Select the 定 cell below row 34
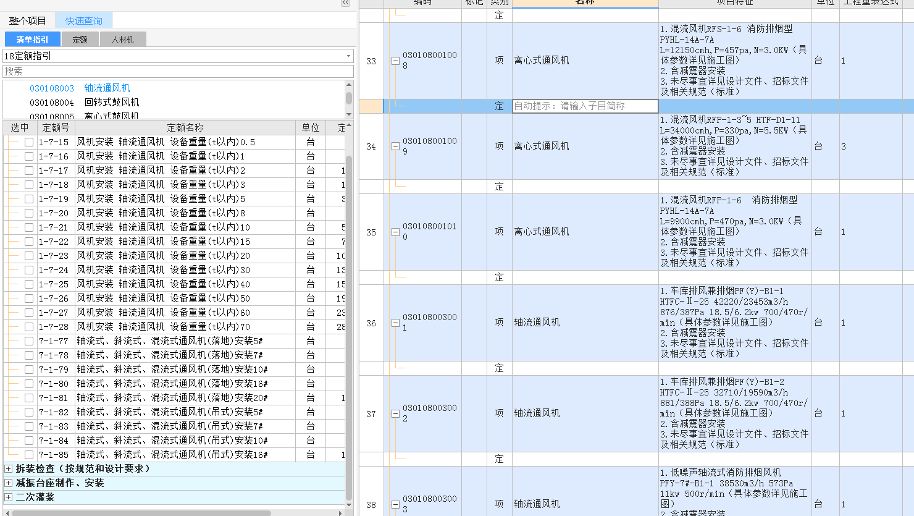914x516 pixels. pyautogui.click(x=500, y=187)
